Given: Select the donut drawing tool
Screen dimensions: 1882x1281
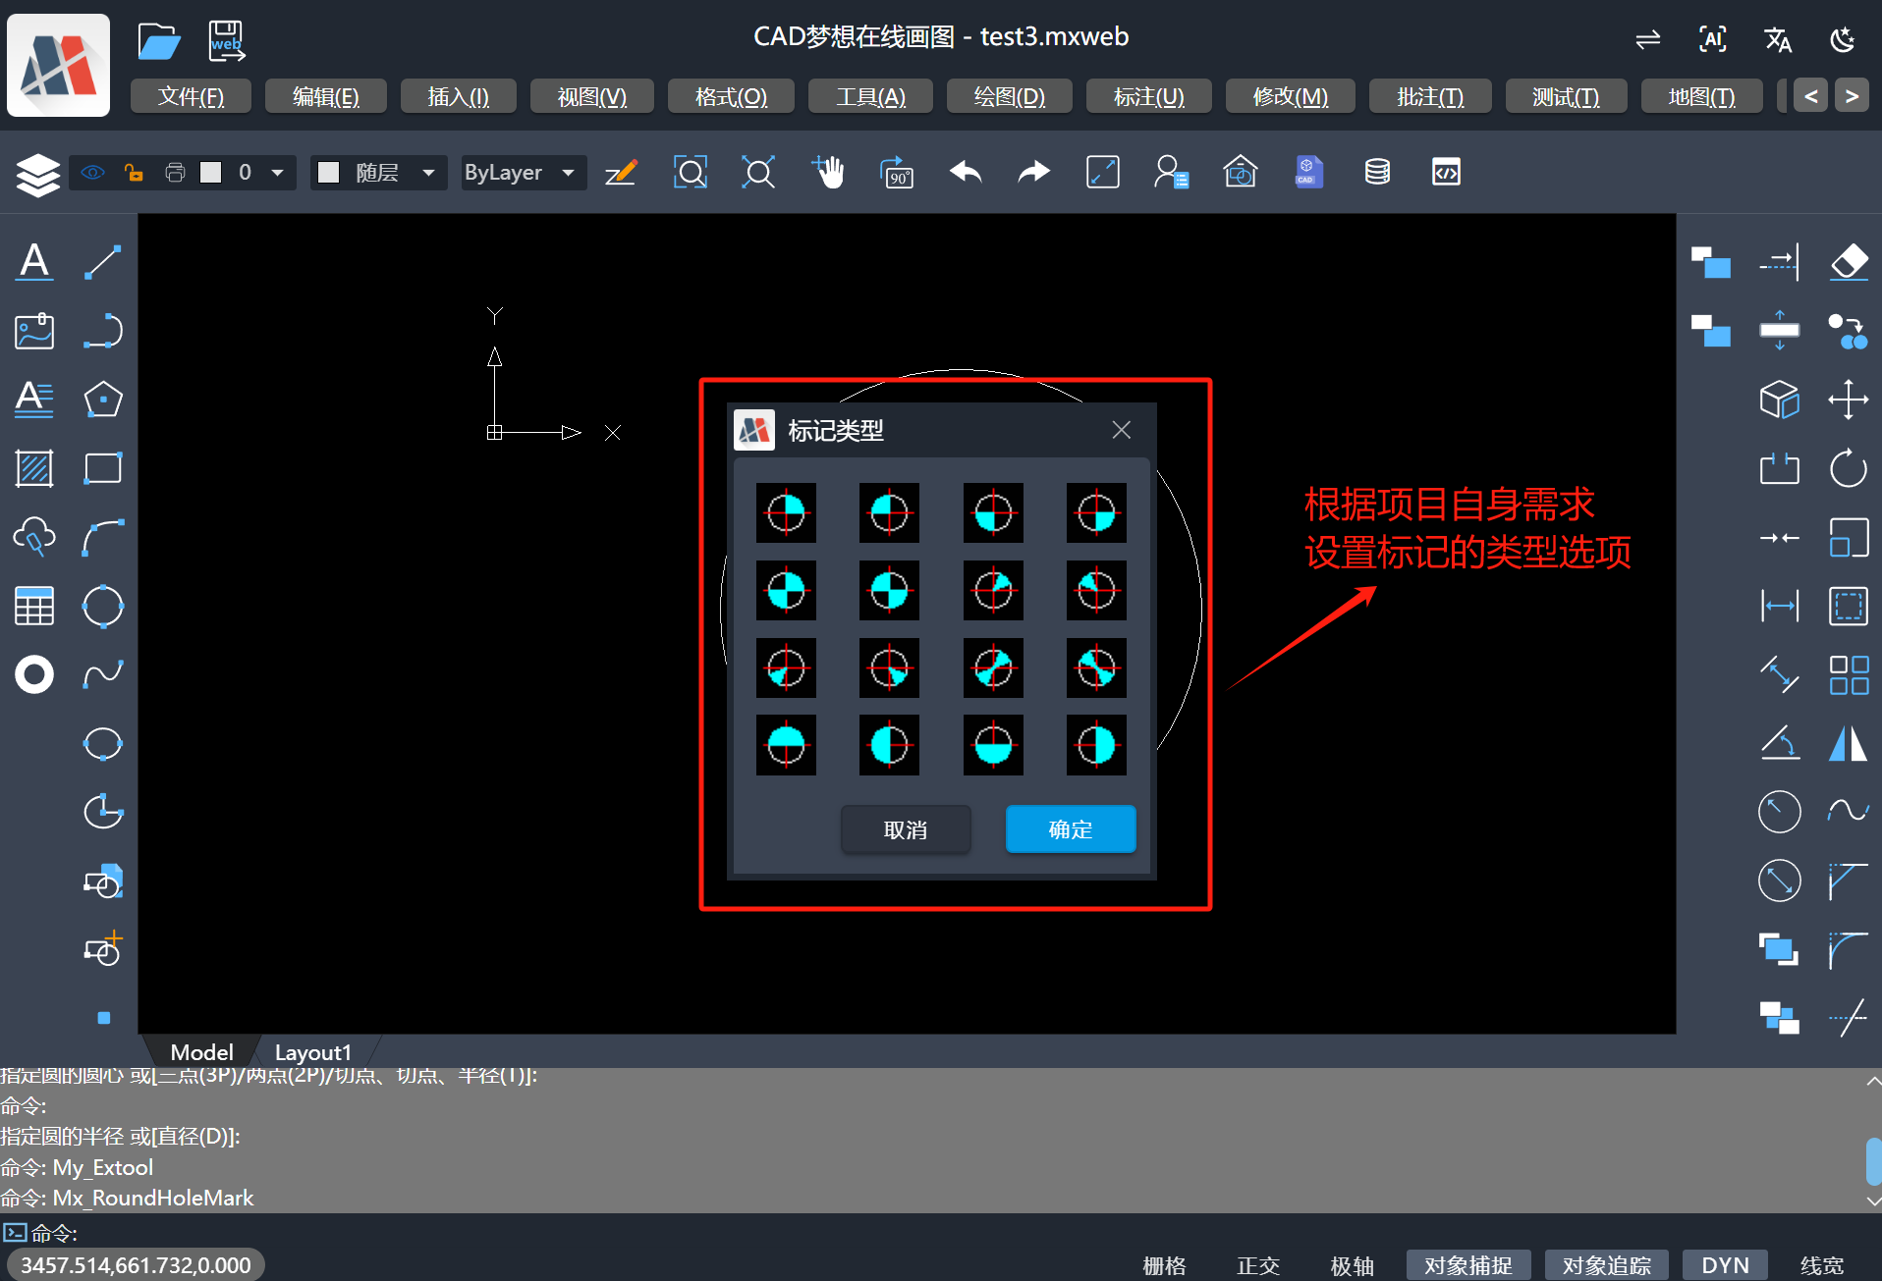Looking at the screenshot, I should (x=33, y=674).
